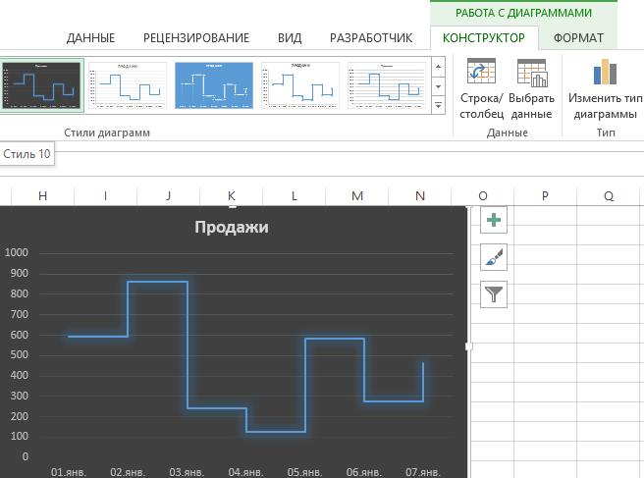Viewport: 644px width, 478px height.
Task: Apply the blue-background chart style
Action: 214,85
